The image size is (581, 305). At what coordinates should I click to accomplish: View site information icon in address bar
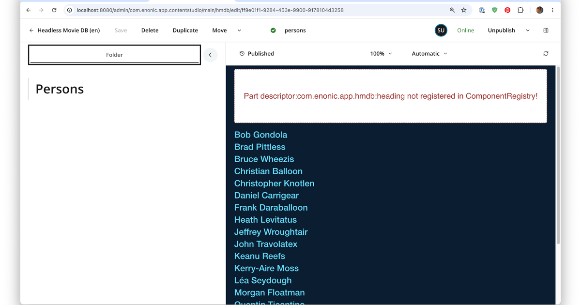tap(70, 10)
